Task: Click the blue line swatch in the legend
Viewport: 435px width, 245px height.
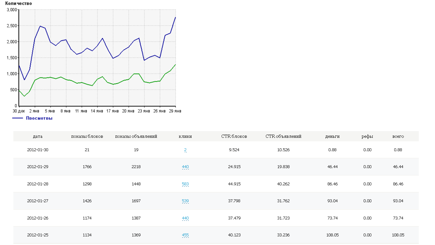Action: (18, 118)
